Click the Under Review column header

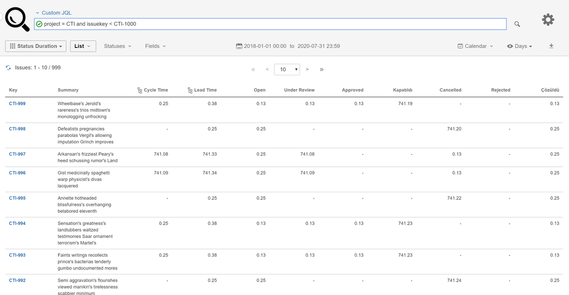[x=299, y=90]
